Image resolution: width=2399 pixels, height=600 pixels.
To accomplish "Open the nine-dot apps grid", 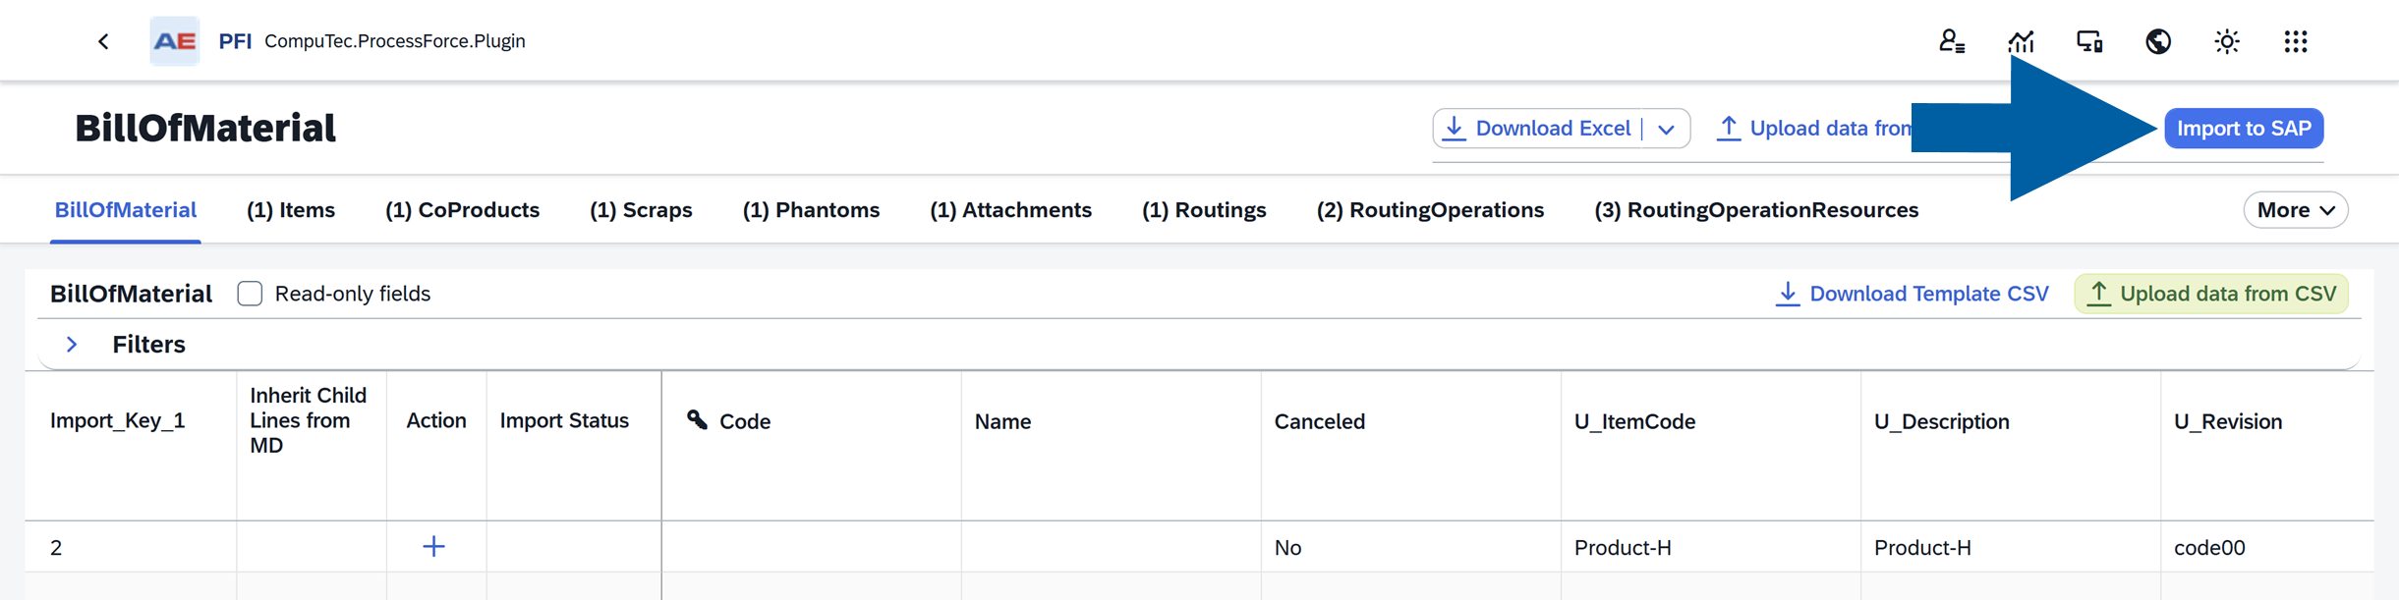I will [x=2296, y=41].
